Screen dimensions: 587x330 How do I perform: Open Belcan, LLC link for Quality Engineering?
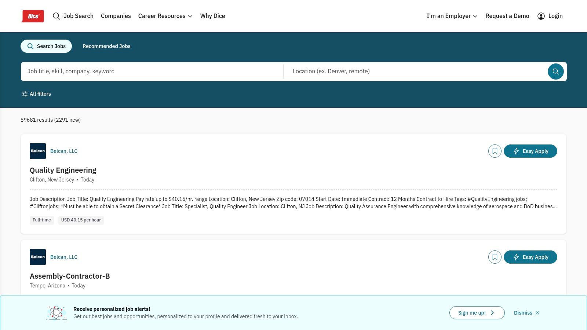64,151
